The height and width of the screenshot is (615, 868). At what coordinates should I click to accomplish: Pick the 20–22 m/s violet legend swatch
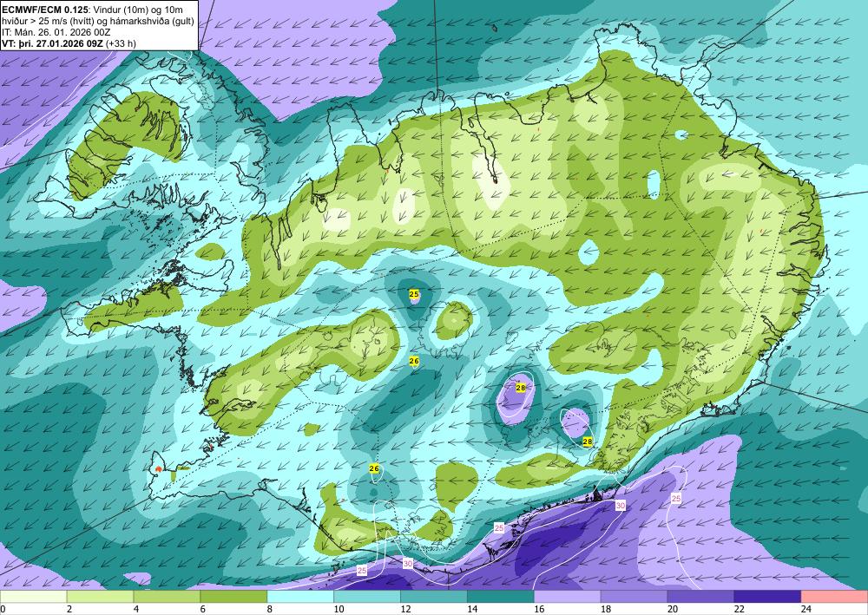click(700, 597)
